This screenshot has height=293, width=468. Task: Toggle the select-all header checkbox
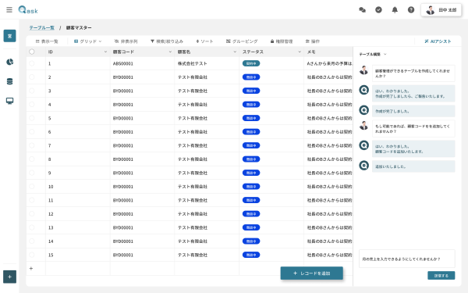point(32,52)
